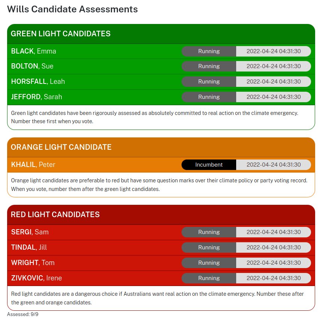This screenshot has width=326, height=319.
Task: Click the Green Light Candidates header
Action: pyautogui.click(x=61, y=34)
